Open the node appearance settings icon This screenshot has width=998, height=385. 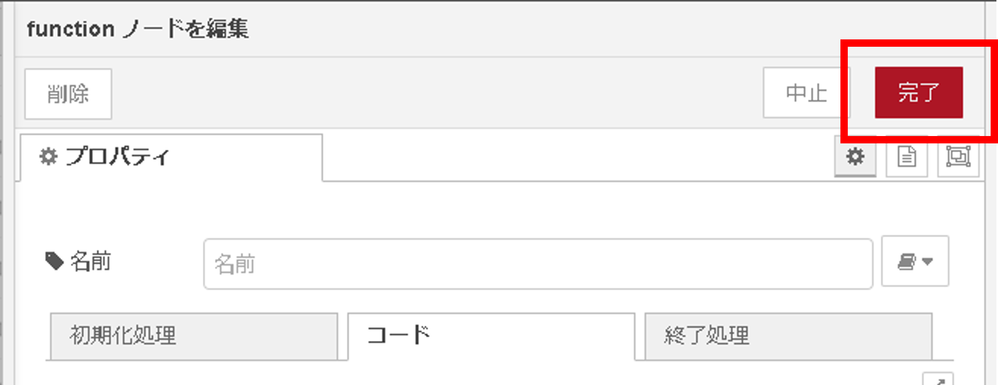(958, 157)
